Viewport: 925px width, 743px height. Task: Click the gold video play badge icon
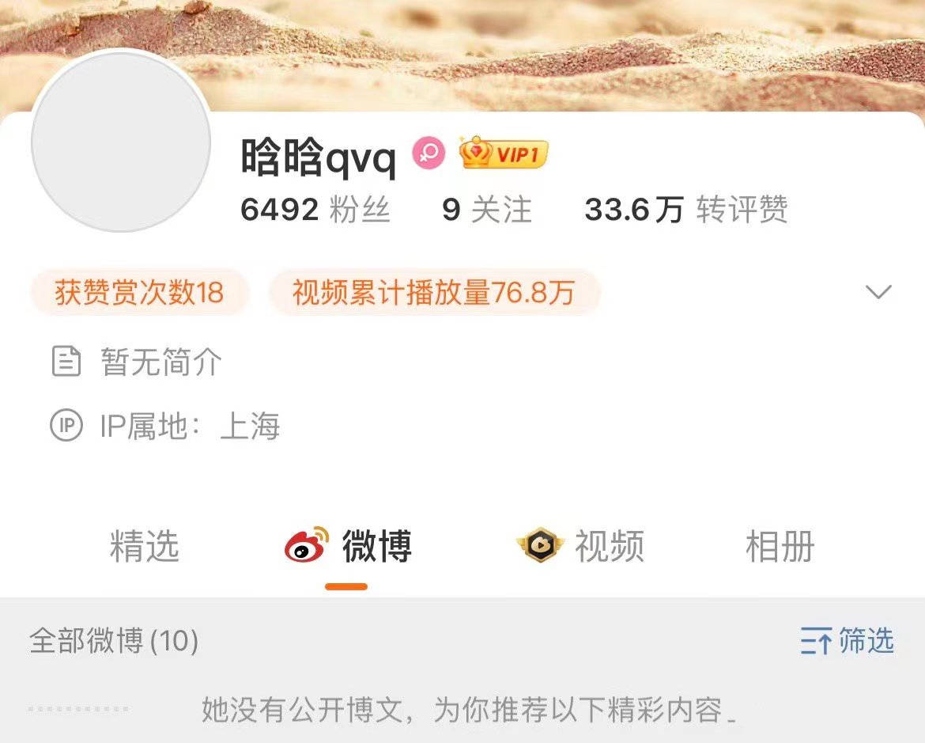540,544
